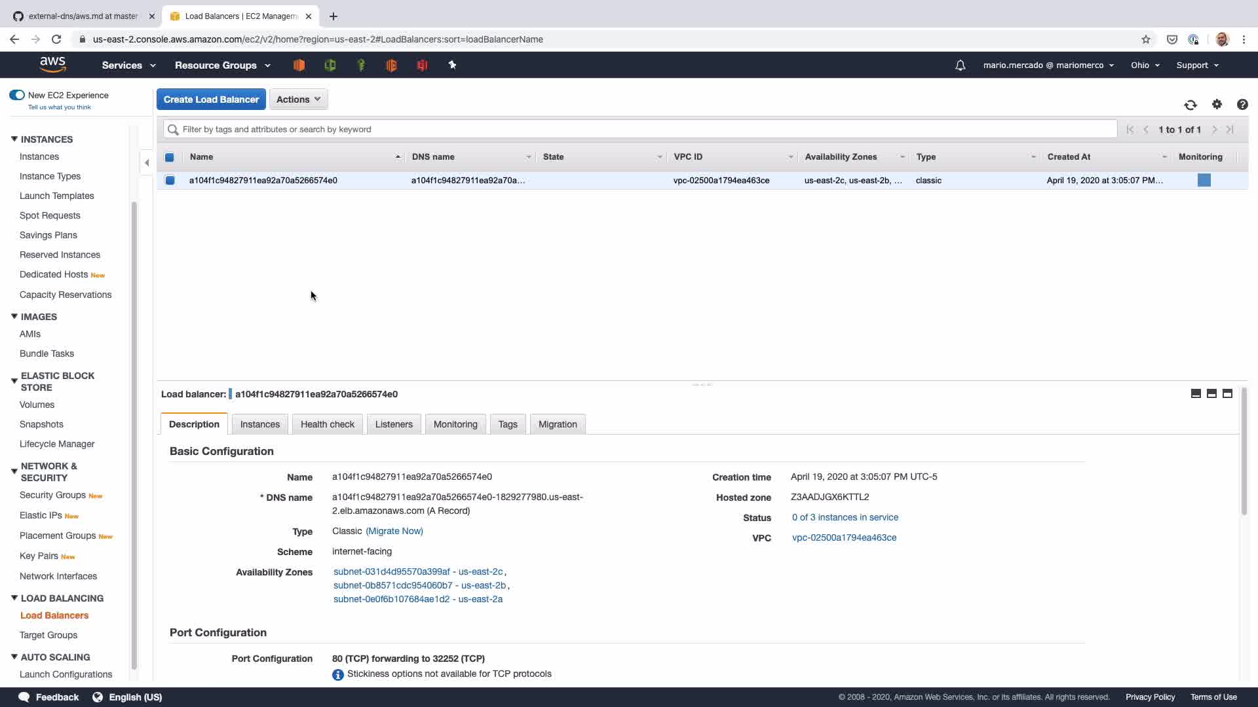Click the help question mark icon
1258x707 pixels.
[x=1242, y=105]
